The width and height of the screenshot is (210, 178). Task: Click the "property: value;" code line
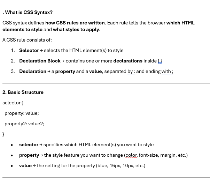click(x=22, y=113)
